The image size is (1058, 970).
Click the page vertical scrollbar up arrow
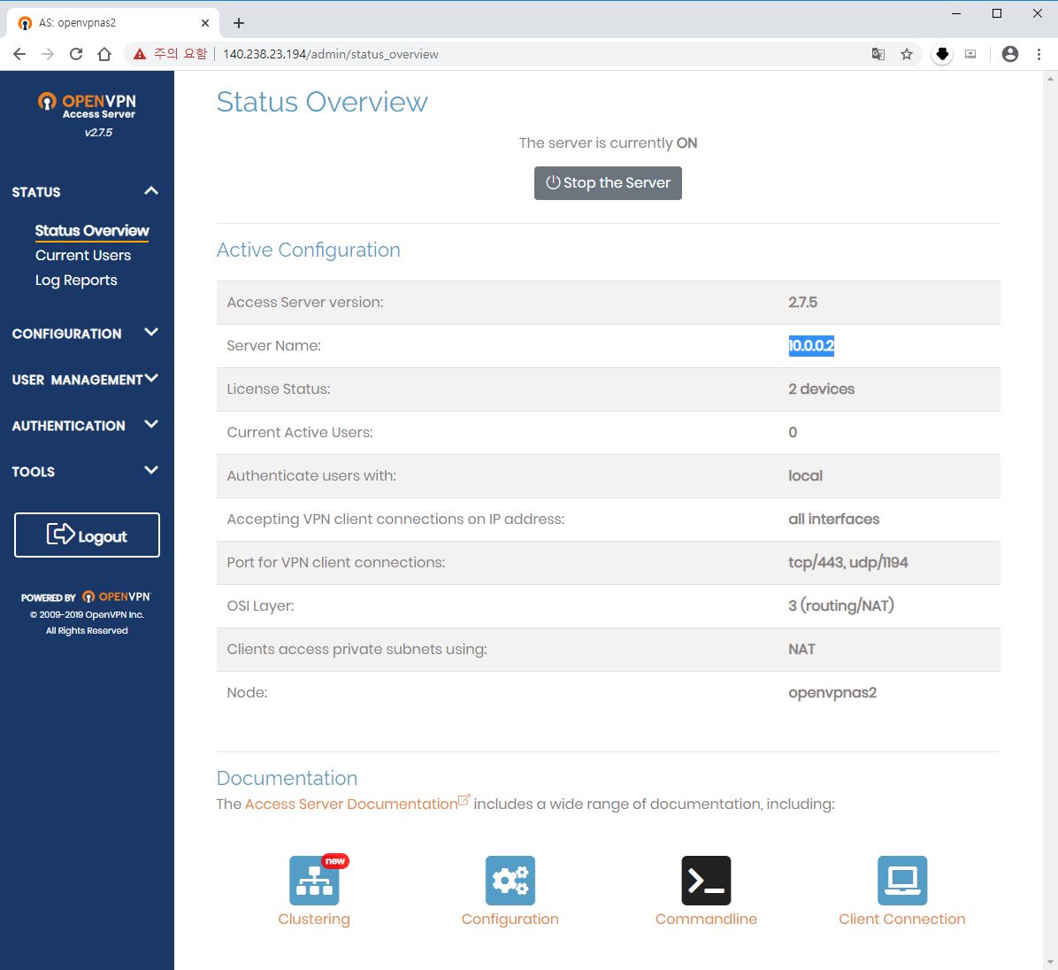coord(1050,78)
